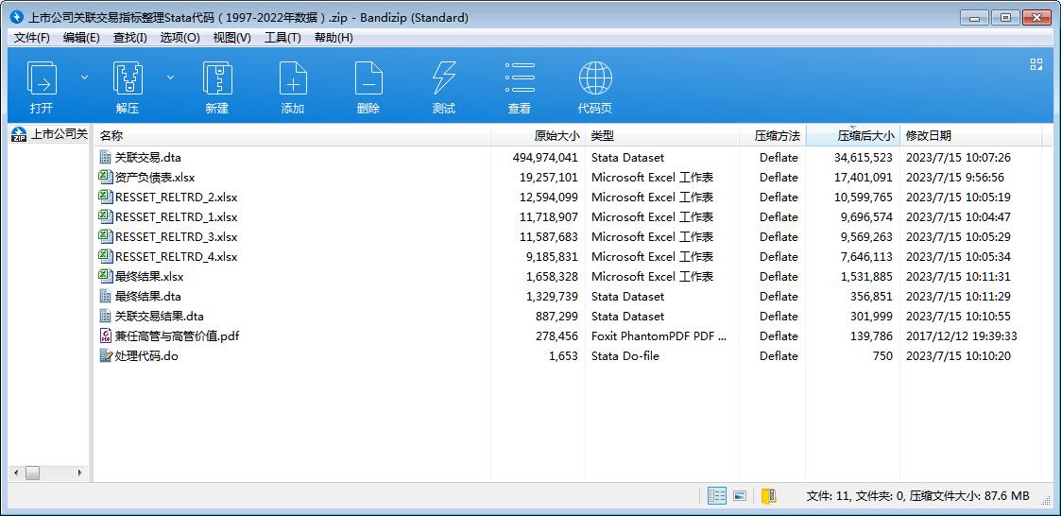Screen dimensions: 1061x516
Task: Sort by the 压缩后大小 column header
Action: point(852,135)
